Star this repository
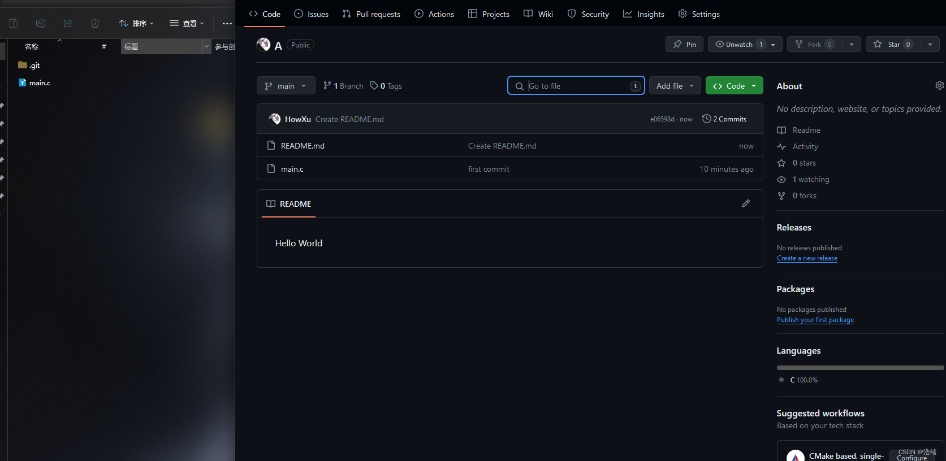This screenshot has height=461, width=946. click(x=893, y=44)
